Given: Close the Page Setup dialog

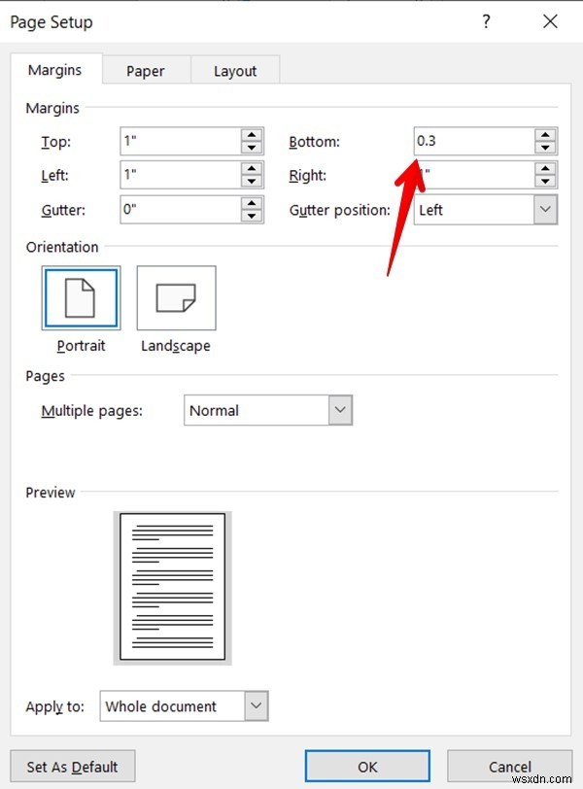Looking at the screenshot, I should [x=550, y=21].
